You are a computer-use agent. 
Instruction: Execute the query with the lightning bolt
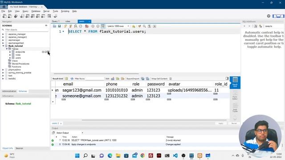click(x=65, y=26)
